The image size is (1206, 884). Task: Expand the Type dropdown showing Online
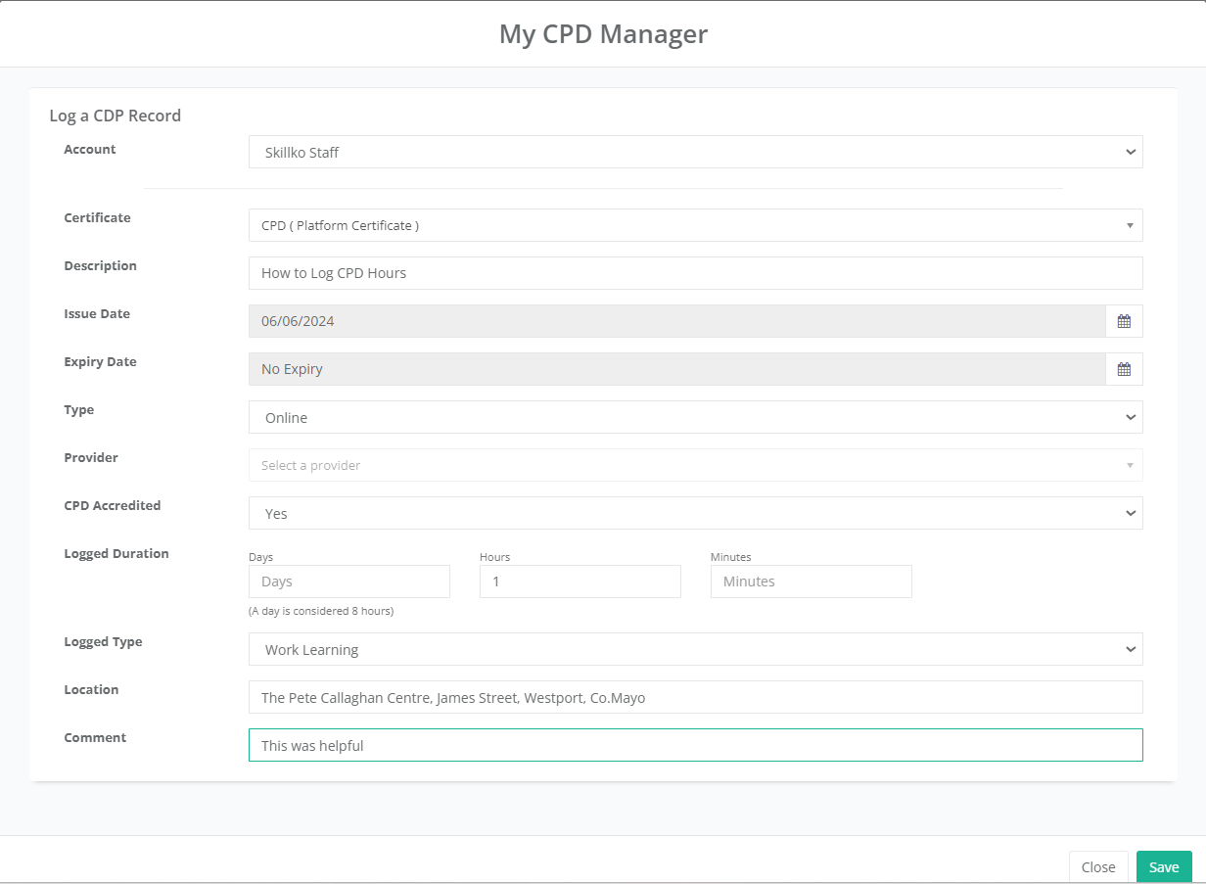(x=695, y=417)
